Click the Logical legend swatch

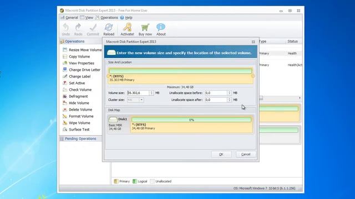coord(135,181)
